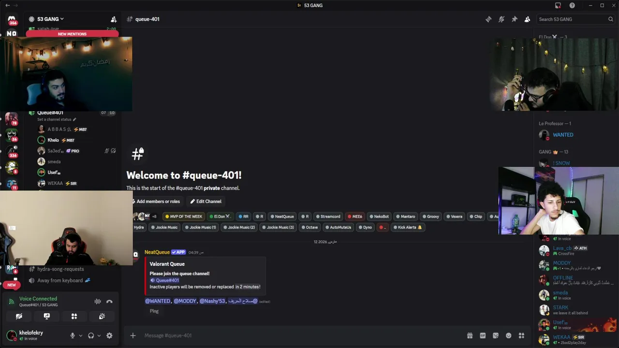Click the @WANTED mention
619x348 pixels.
point(158,301)
